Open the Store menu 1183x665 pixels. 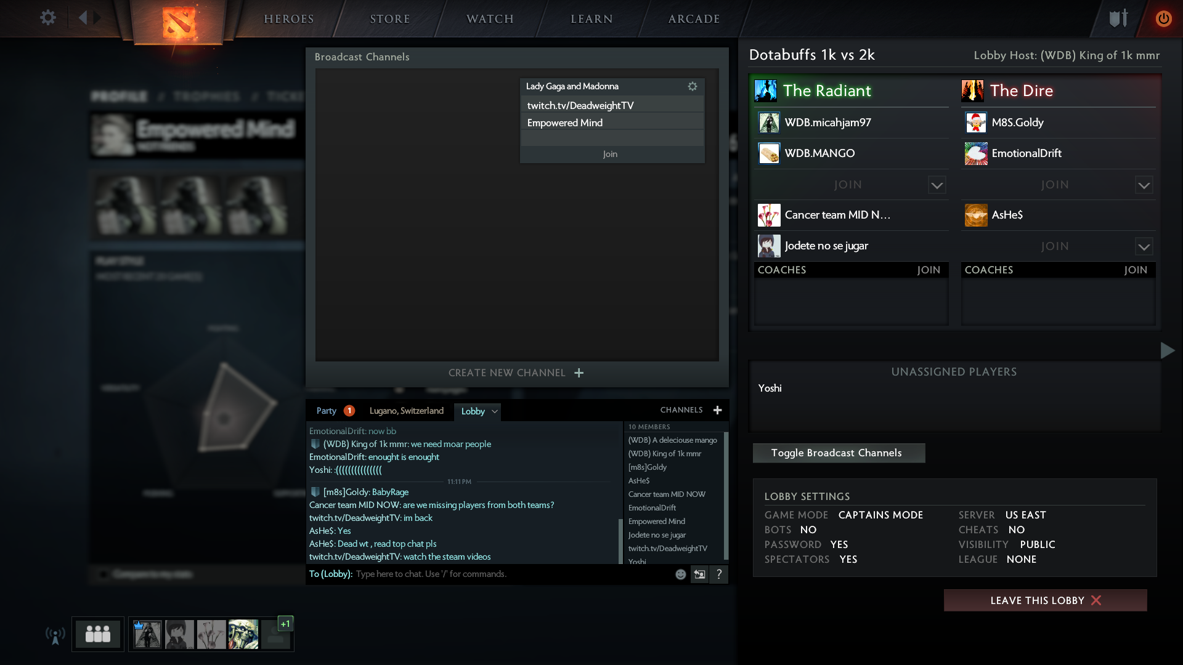[390, 19]
